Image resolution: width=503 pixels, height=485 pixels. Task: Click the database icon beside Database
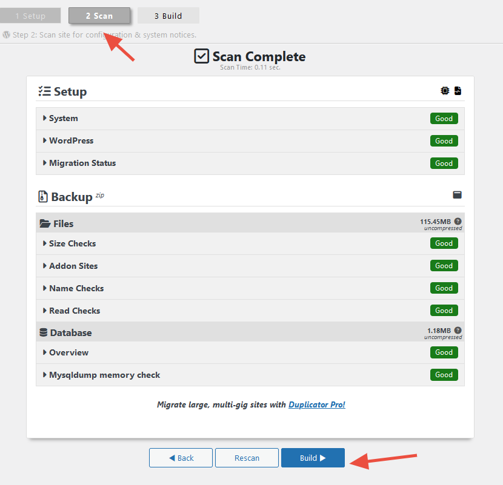[x=44, y=332]
